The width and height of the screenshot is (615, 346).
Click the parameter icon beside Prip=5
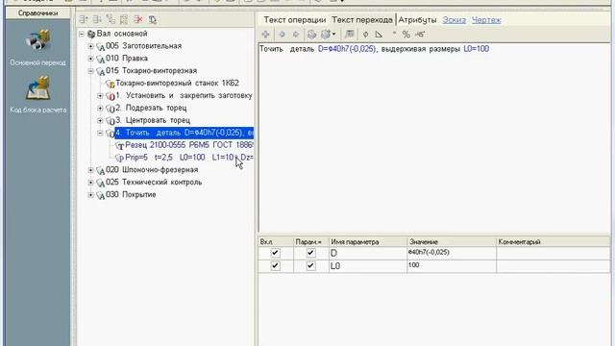(119, 158)
